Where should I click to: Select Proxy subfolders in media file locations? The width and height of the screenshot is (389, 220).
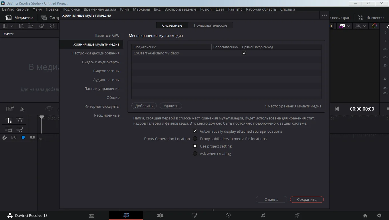coord(195,139)
